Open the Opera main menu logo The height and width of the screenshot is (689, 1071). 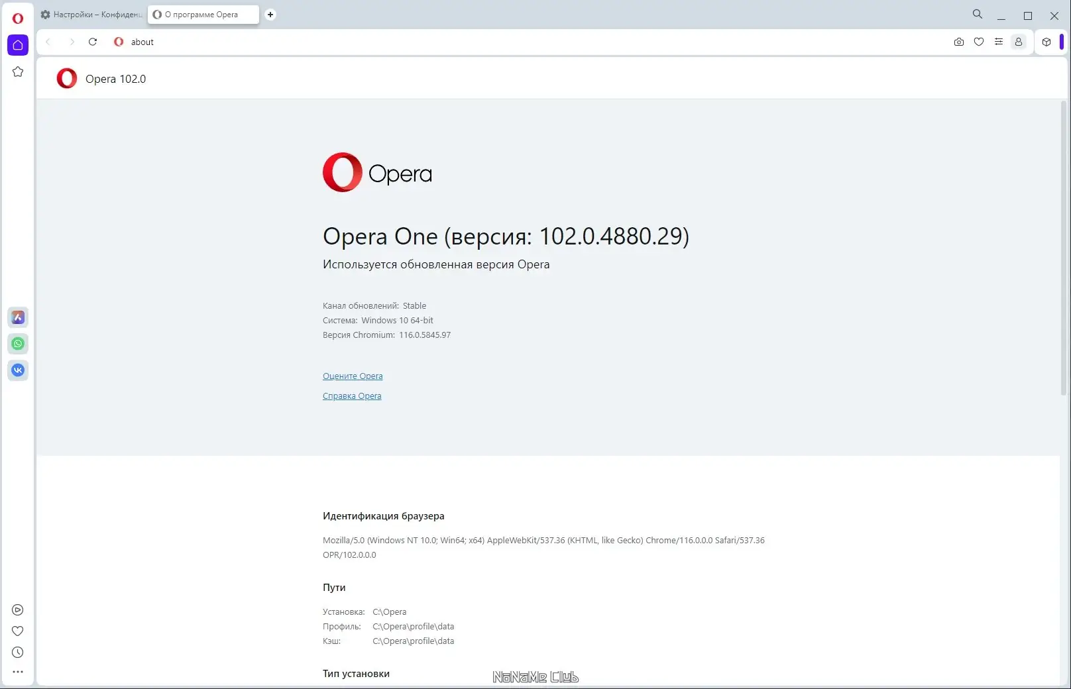tap(18, 18)
